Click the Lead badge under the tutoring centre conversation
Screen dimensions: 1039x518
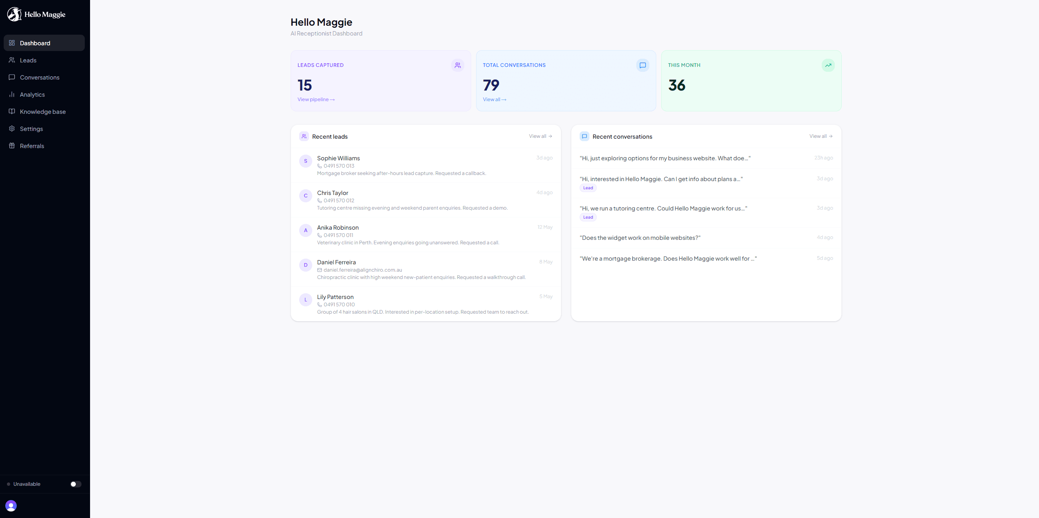click(x=588, y=217)
